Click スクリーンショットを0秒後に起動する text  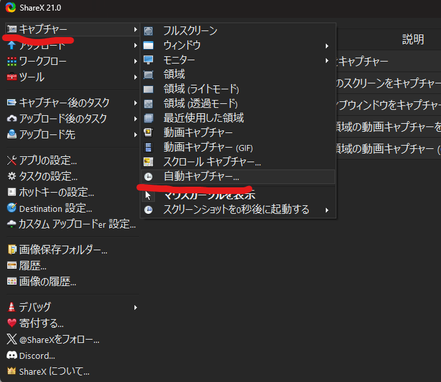[236, 210]
